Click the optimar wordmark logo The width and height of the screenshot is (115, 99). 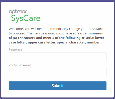pos(18,12)
